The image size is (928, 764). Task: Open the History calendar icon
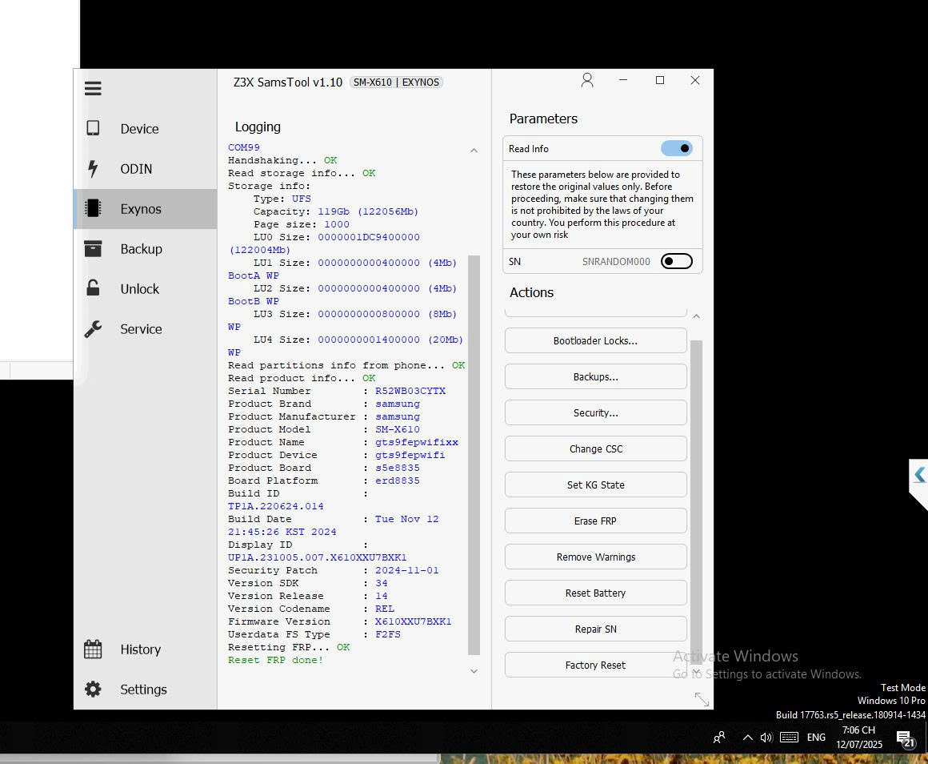93,649
